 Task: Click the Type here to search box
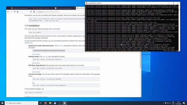tap(21, 103)
